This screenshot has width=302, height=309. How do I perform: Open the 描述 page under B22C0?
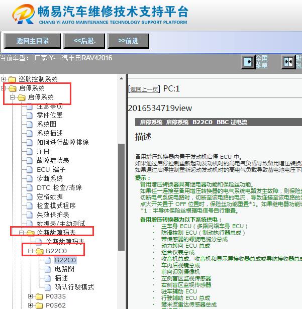pyautogui.click(x=61, y=278)
